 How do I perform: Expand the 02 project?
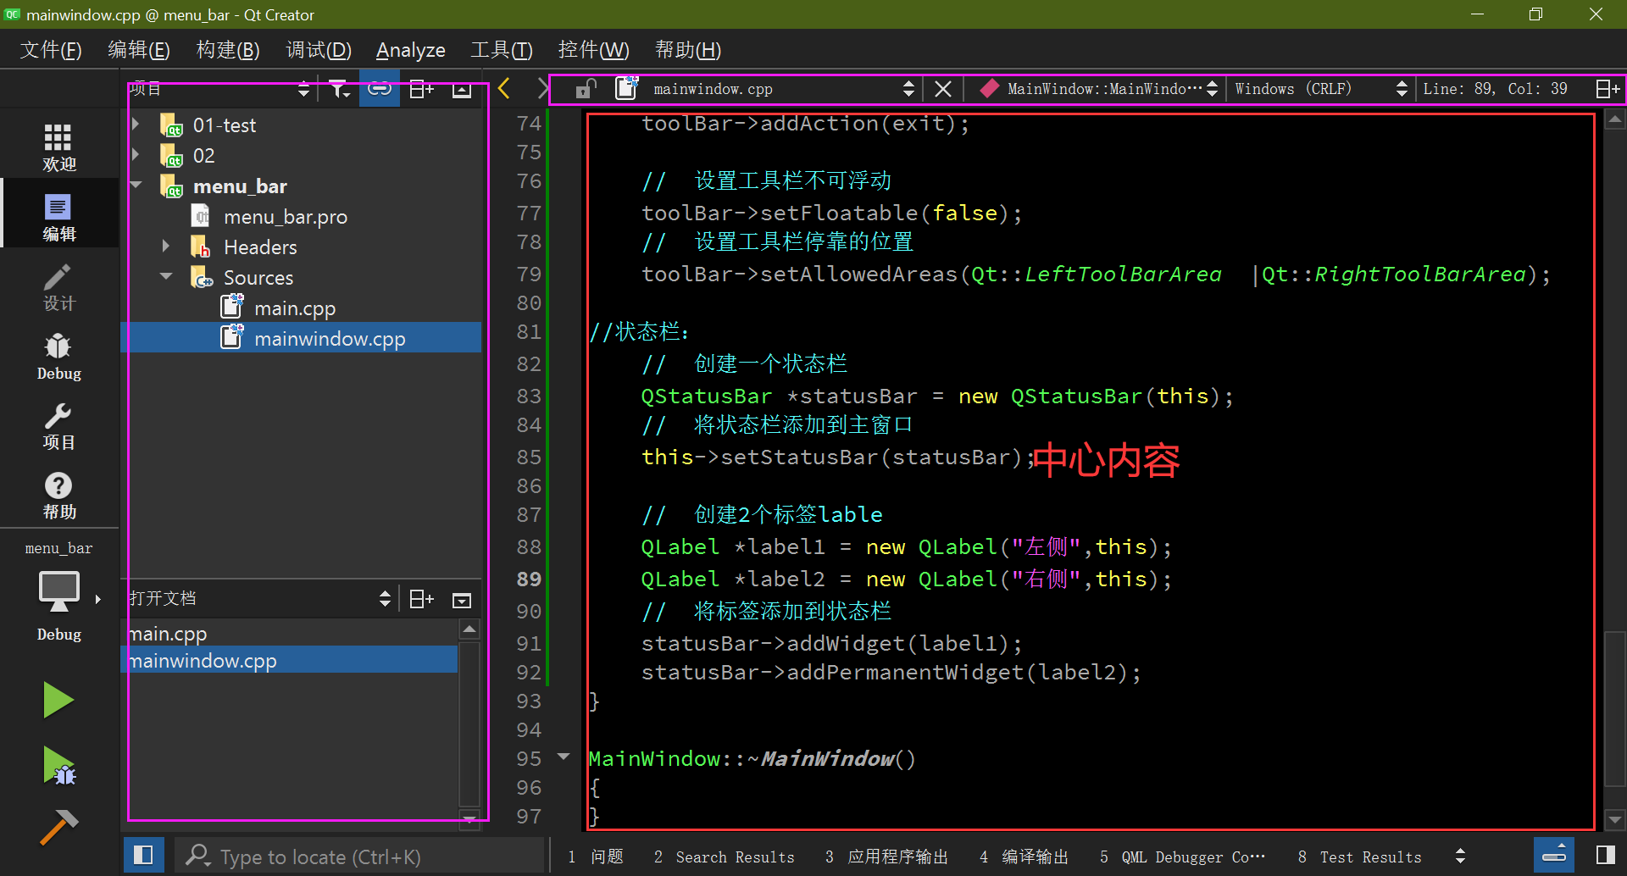pos(136,155)
